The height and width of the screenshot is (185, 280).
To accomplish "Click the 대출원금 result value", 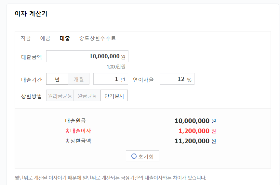I will [x=192, y=121].
